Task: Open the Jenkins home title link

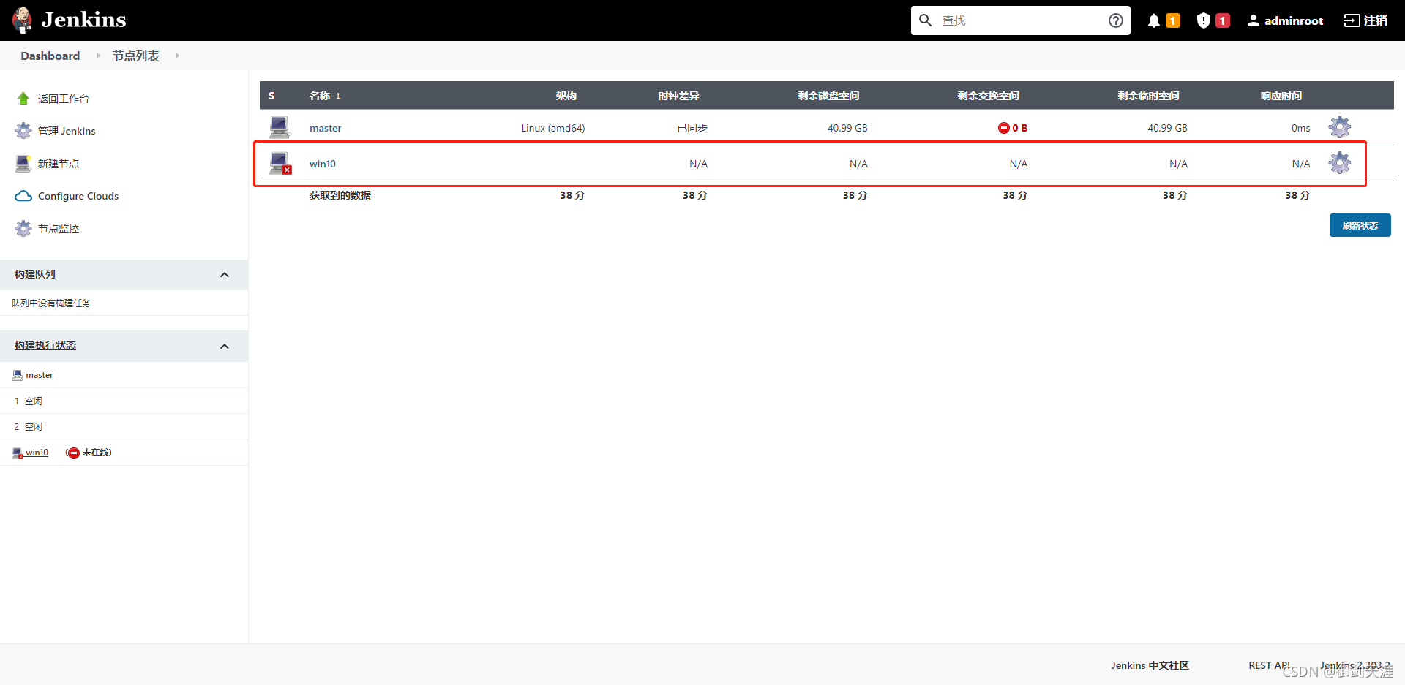Action: point(83,20)
